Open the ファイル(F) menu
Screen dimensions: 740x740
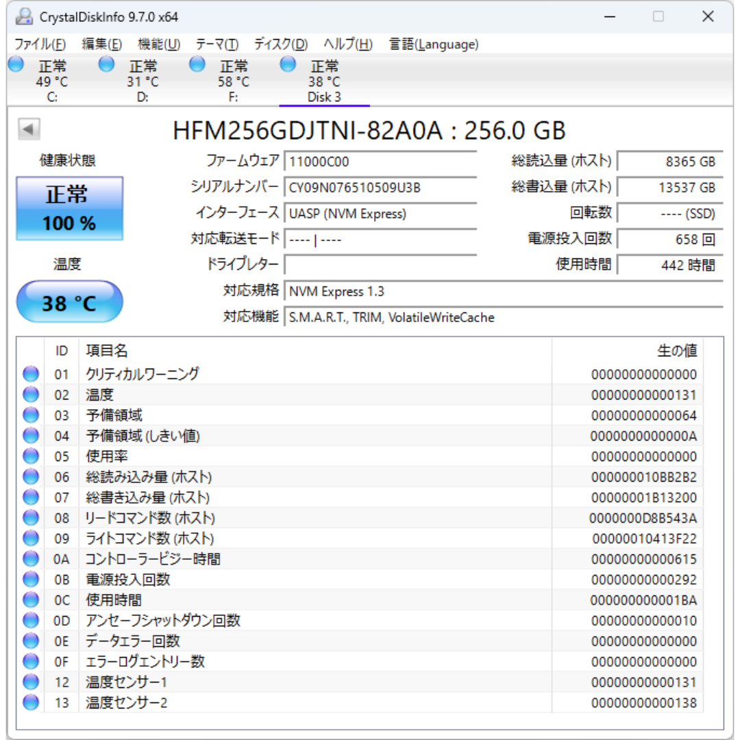point(40,45)
